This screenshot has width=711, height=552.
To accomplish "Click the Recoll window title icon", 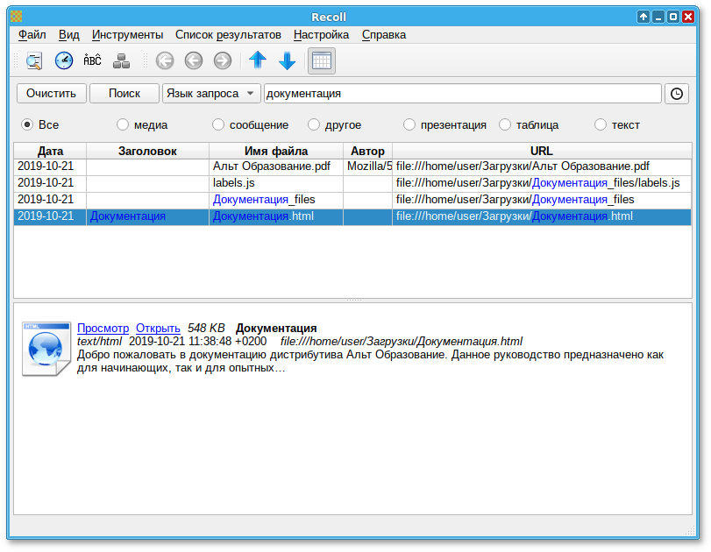I will 17,18.
